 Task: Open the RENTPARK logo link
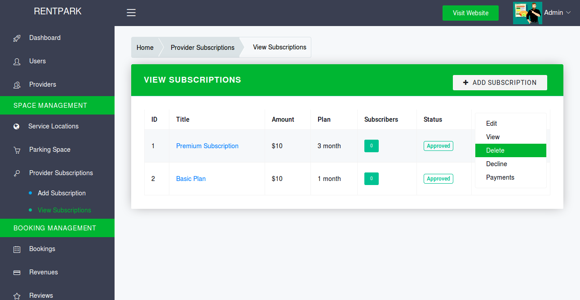coord(58,11)
